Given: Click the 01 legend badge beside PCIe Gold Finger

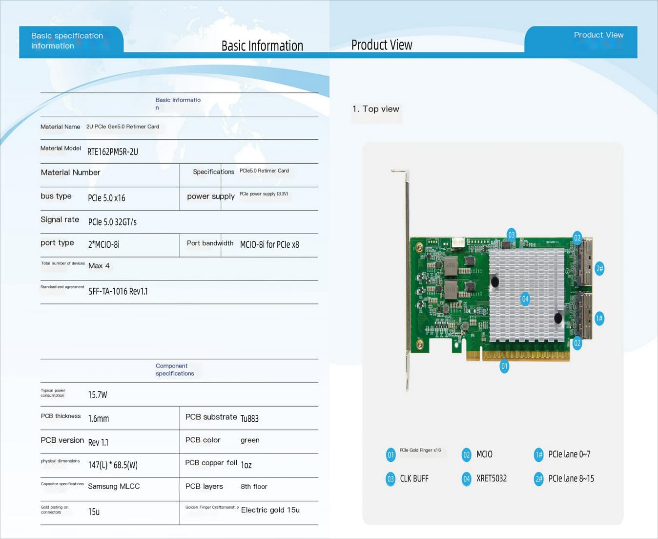Looking at the screenshot, I should click(x=391, y=455).
